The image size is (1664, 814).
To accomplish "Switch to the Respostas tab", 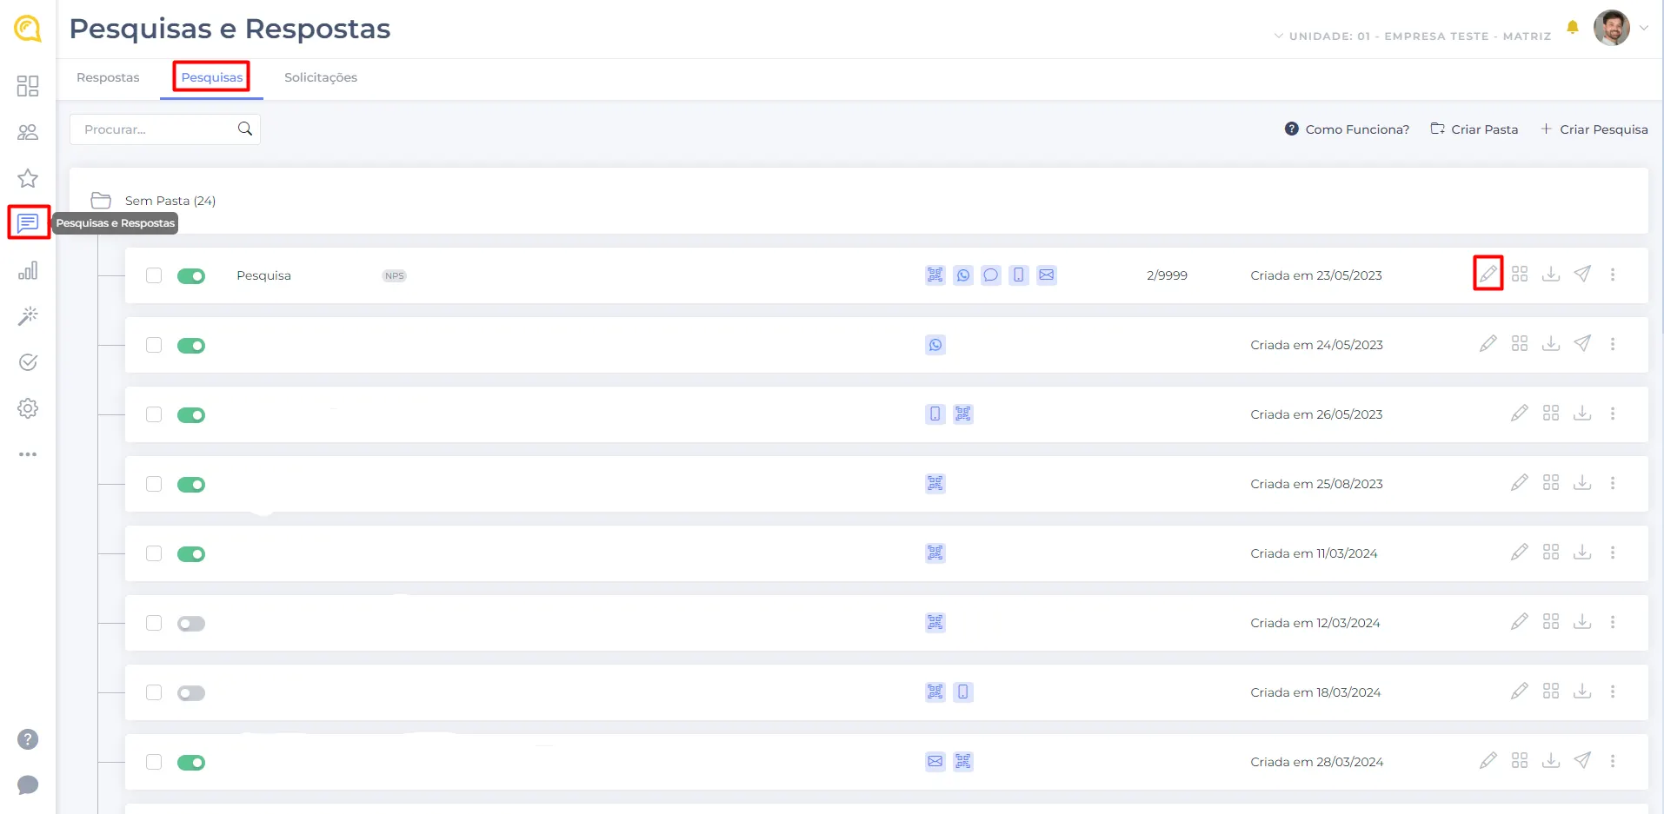I will [108, 77].
